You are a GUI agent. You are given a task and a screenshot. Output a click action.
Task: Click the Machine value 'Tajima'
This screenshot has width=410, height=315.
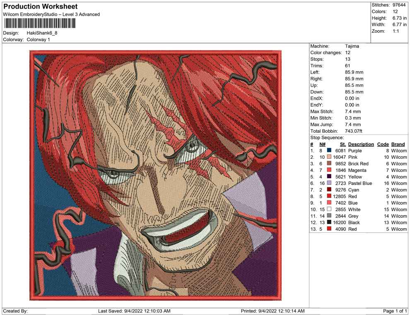point(352,46)
